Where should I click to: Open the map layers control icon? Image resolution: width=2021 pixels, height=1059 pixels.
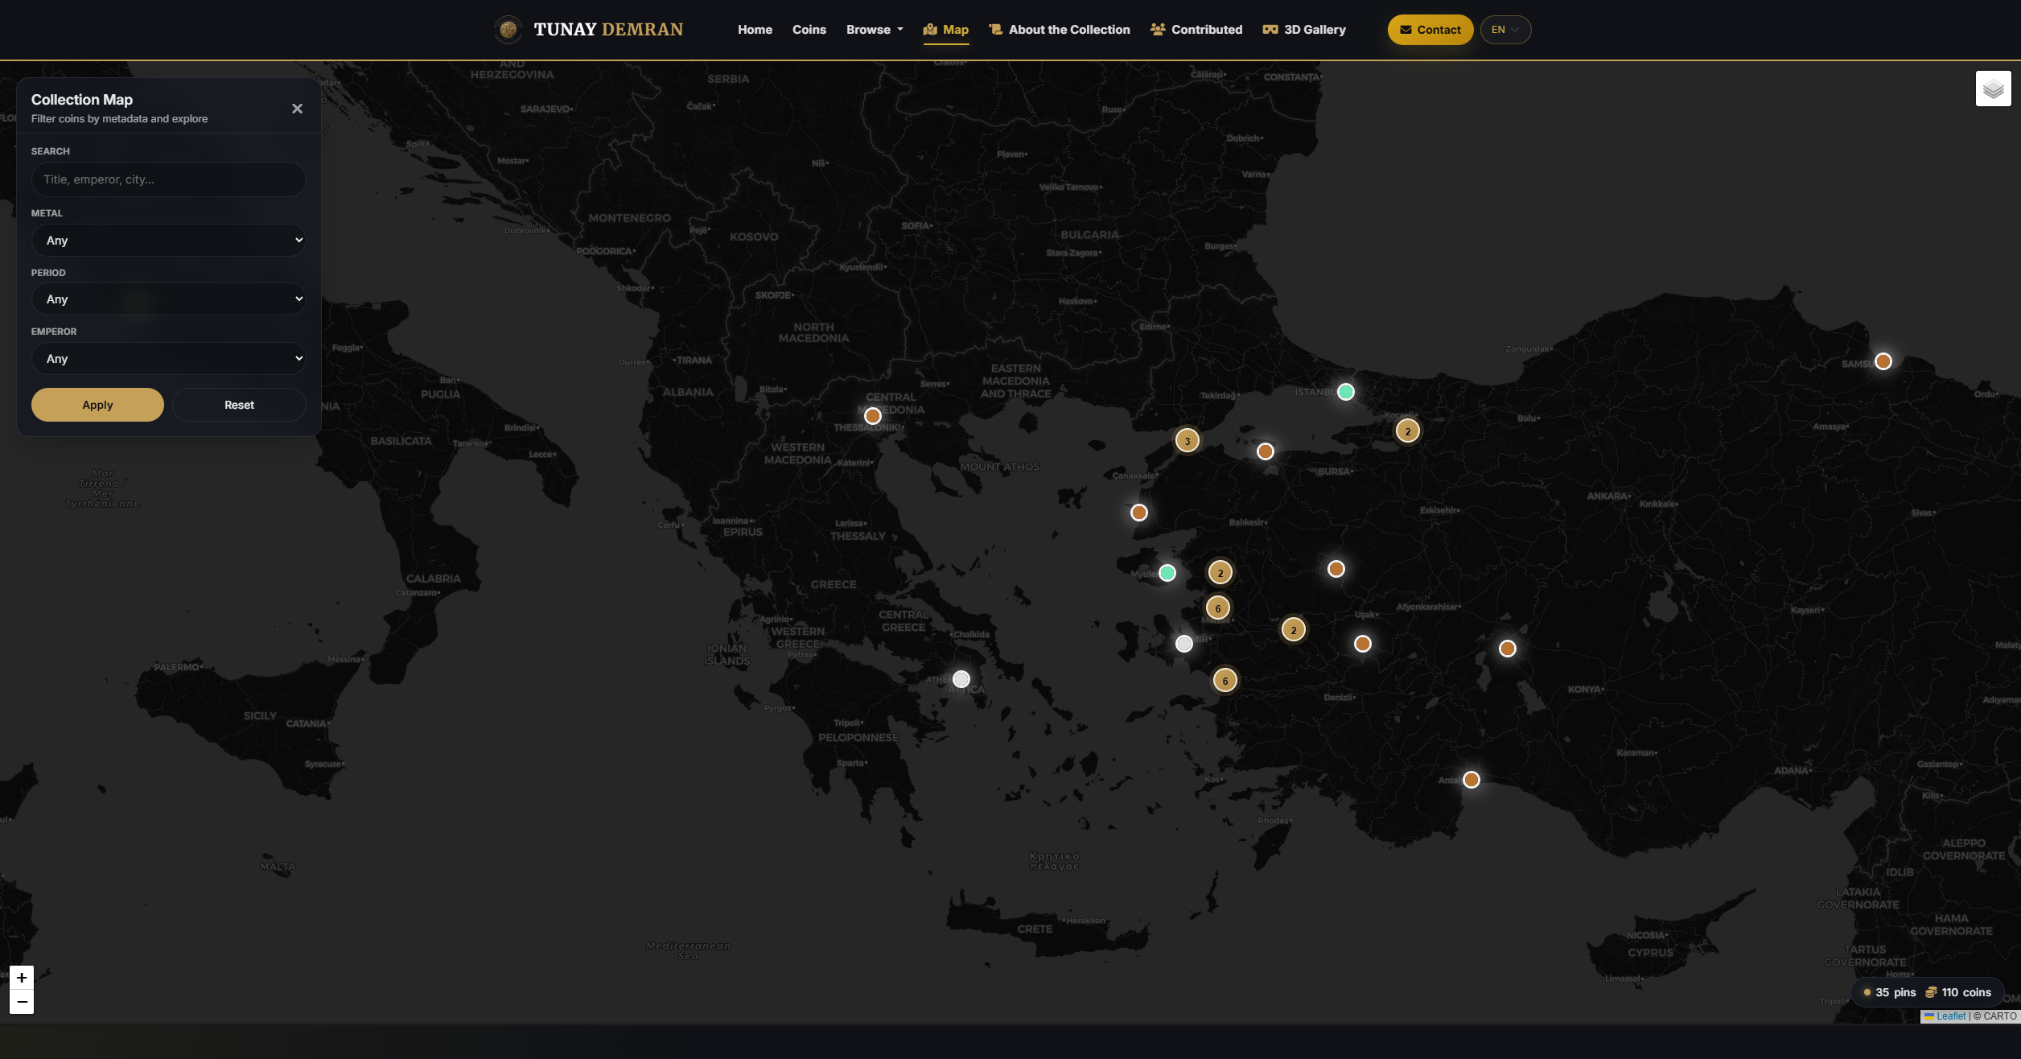point(1993,89)
